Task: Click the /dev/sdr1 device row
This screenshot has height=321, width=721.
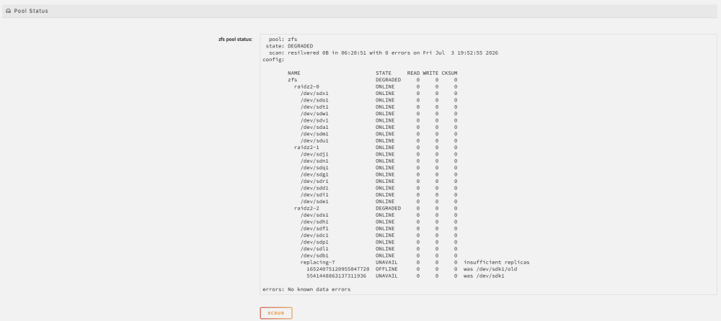Action: 379,181
